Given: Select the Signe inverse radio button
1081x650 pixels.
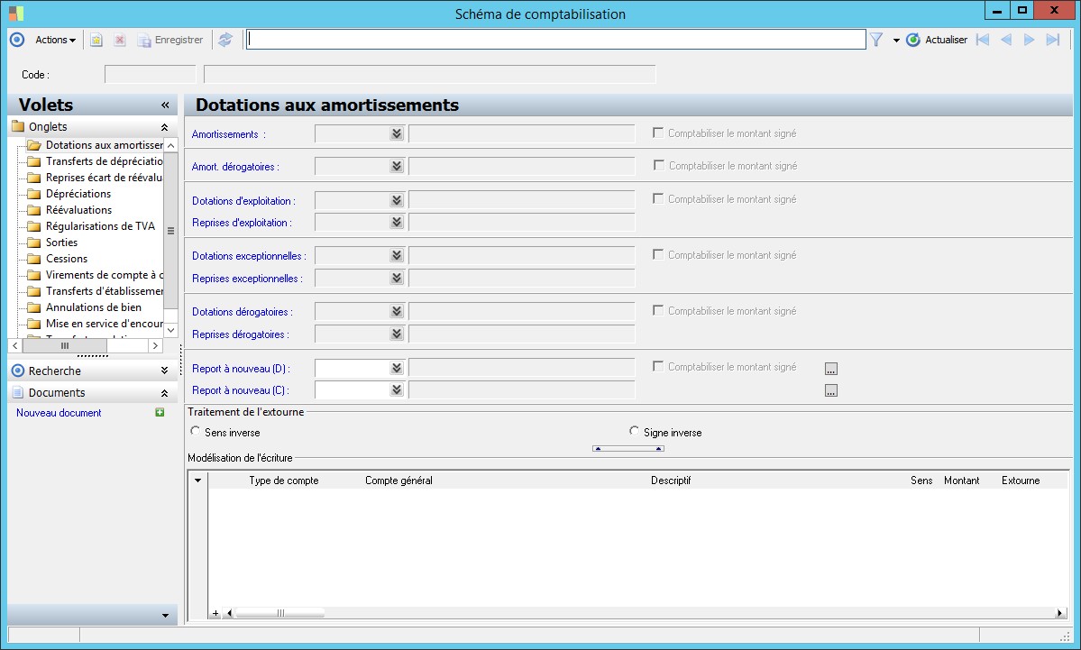Looking at the screenshot, I should click(634, 431).
